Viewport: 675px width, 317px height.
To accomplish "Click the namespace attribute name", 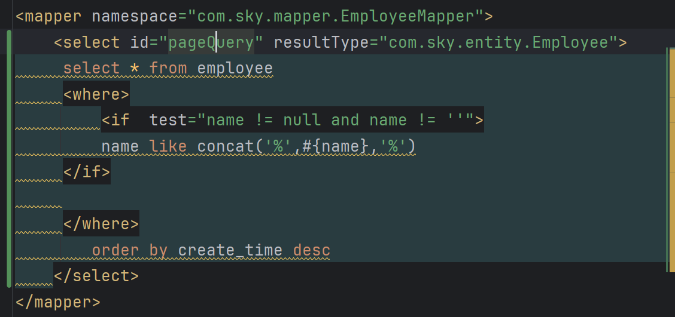I will [135, 16].
